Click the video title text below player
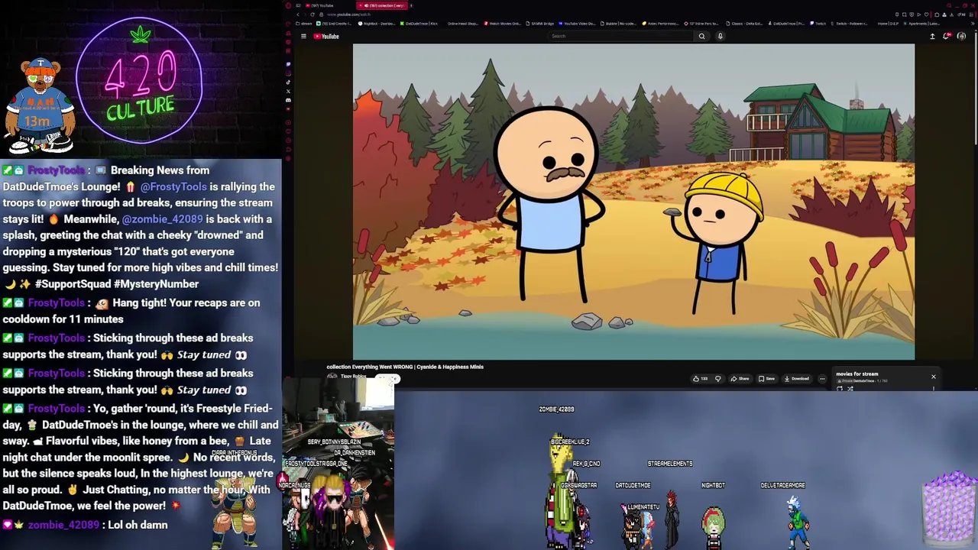The image size is (978, 550). tap(405, 367)
